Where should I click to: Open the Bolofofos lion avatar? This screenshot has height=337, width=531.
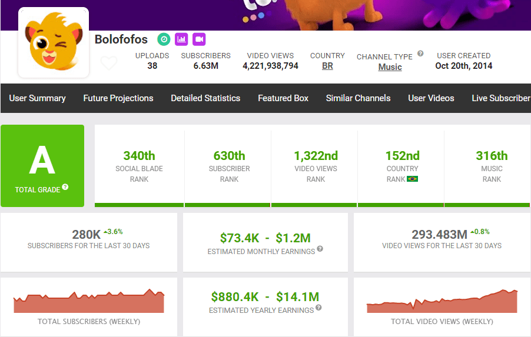pyautogui.click(x=54, y=42)
